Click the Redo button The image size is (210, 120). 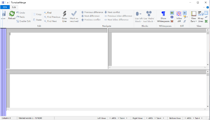pyautogui.click(x=21, y=17)
